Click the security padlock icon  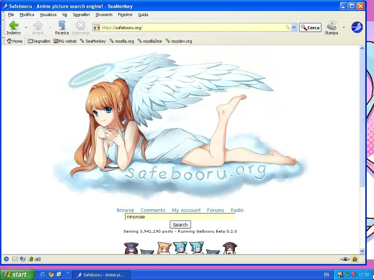[355, 259]
